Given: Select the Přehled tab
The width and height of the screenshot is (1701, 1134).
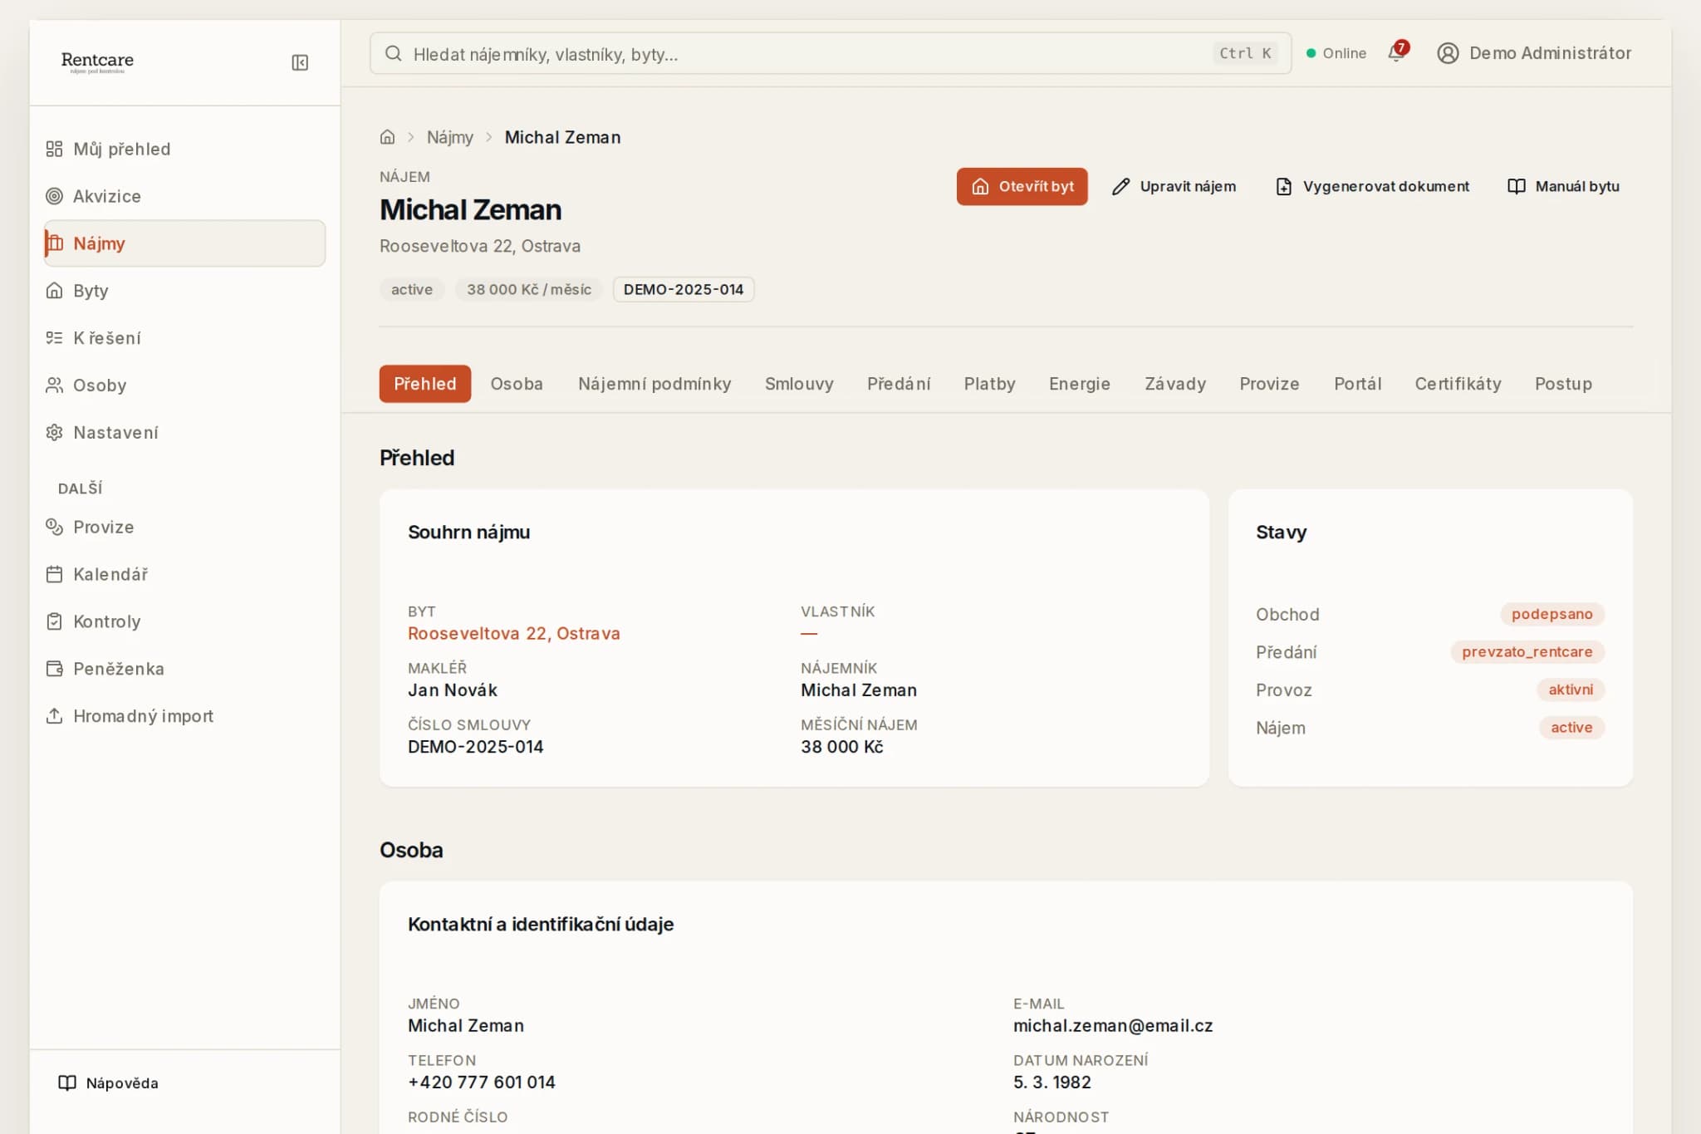Looking at the screenshot, I should click(425, 384).
